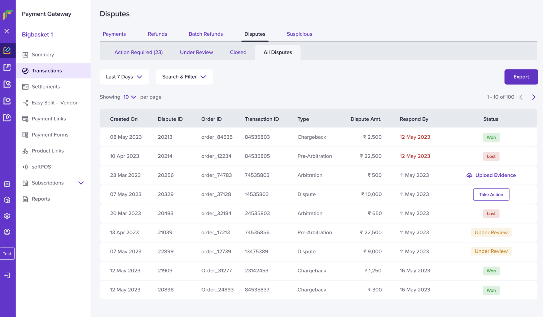Close the sidebar with the X icon
This screenshot has height=317, width=543.
coord(7,31)
